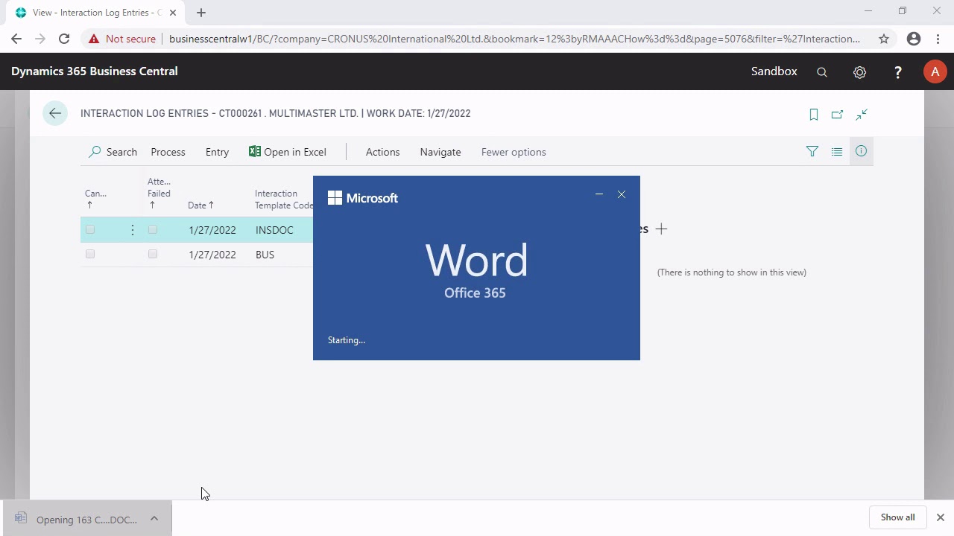This screenshot has width=954, height=536.
Task: Toggle the filter pane funnel icon
Action: [x=812, y=152]
